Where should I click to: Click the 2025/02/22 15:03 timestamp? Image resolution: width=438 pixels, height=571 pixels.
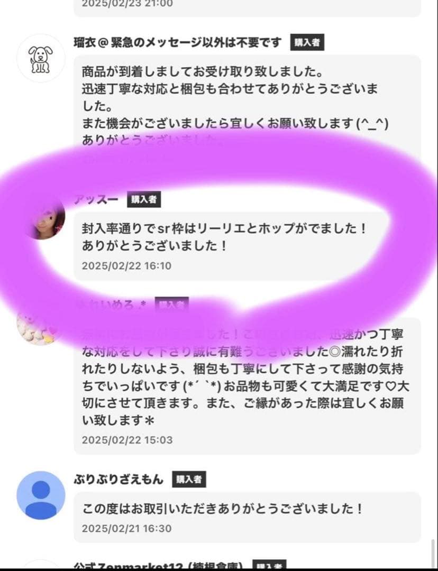click(127, 440)
